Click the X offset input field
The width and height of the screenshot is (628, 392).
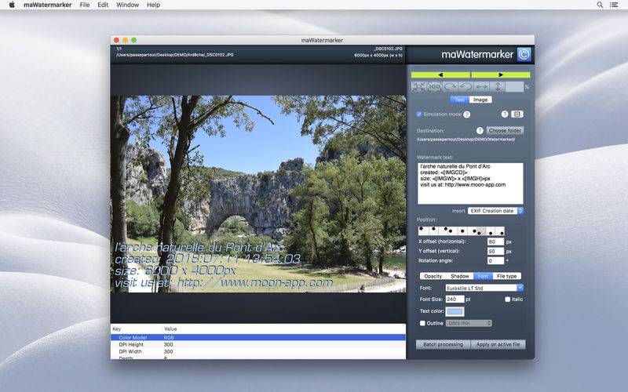(x=495, y=241)
